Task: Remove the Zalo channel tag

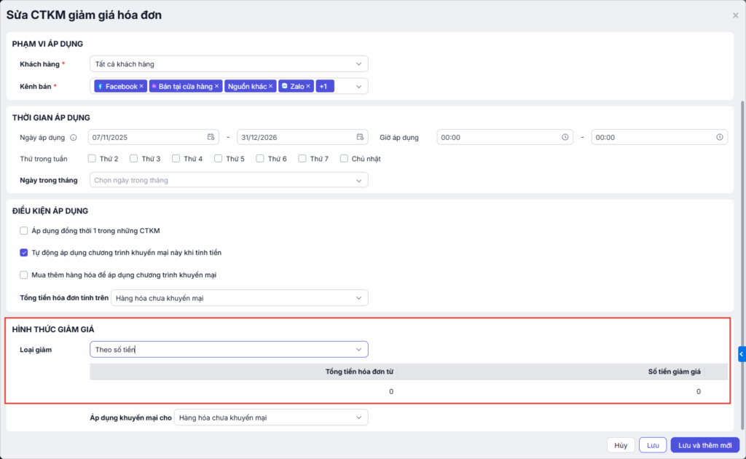Action: 308,87
